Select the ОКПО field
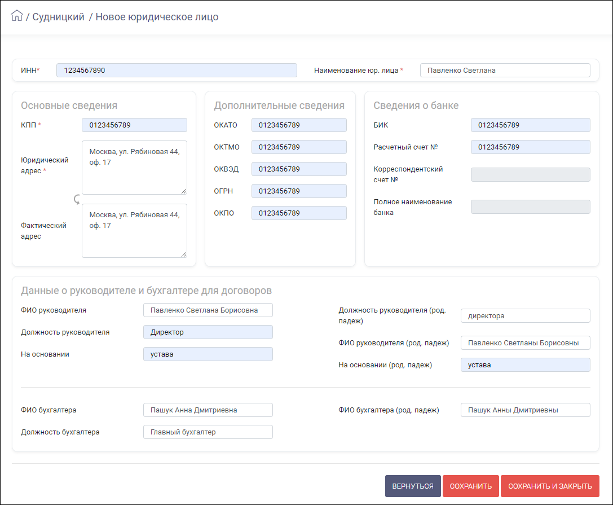Screen dimensions: 613x505 [x=299, y=213]
